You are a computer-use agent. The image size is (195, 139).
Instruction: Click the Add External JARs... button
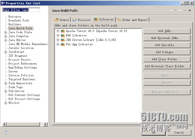167,38
